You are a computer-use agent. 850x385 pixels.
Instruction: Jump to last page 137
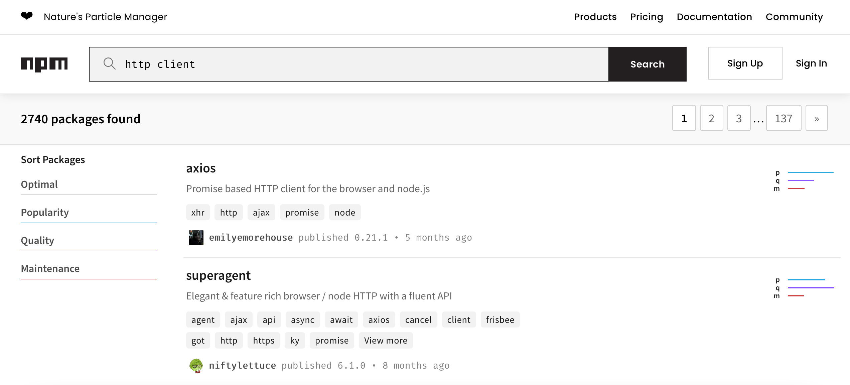[784, 118]
